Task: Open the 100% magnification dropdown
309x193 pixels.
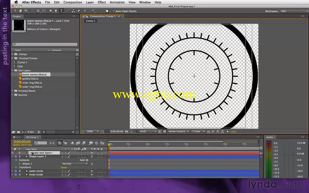Action: point(92,131)
